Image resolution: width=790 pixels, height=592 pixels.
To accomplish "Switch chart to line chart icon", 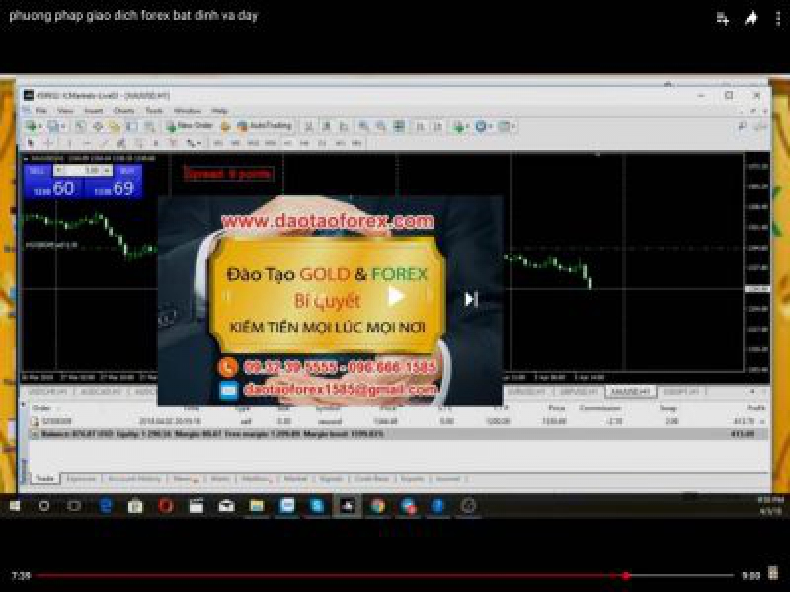I will coord(342,126).
